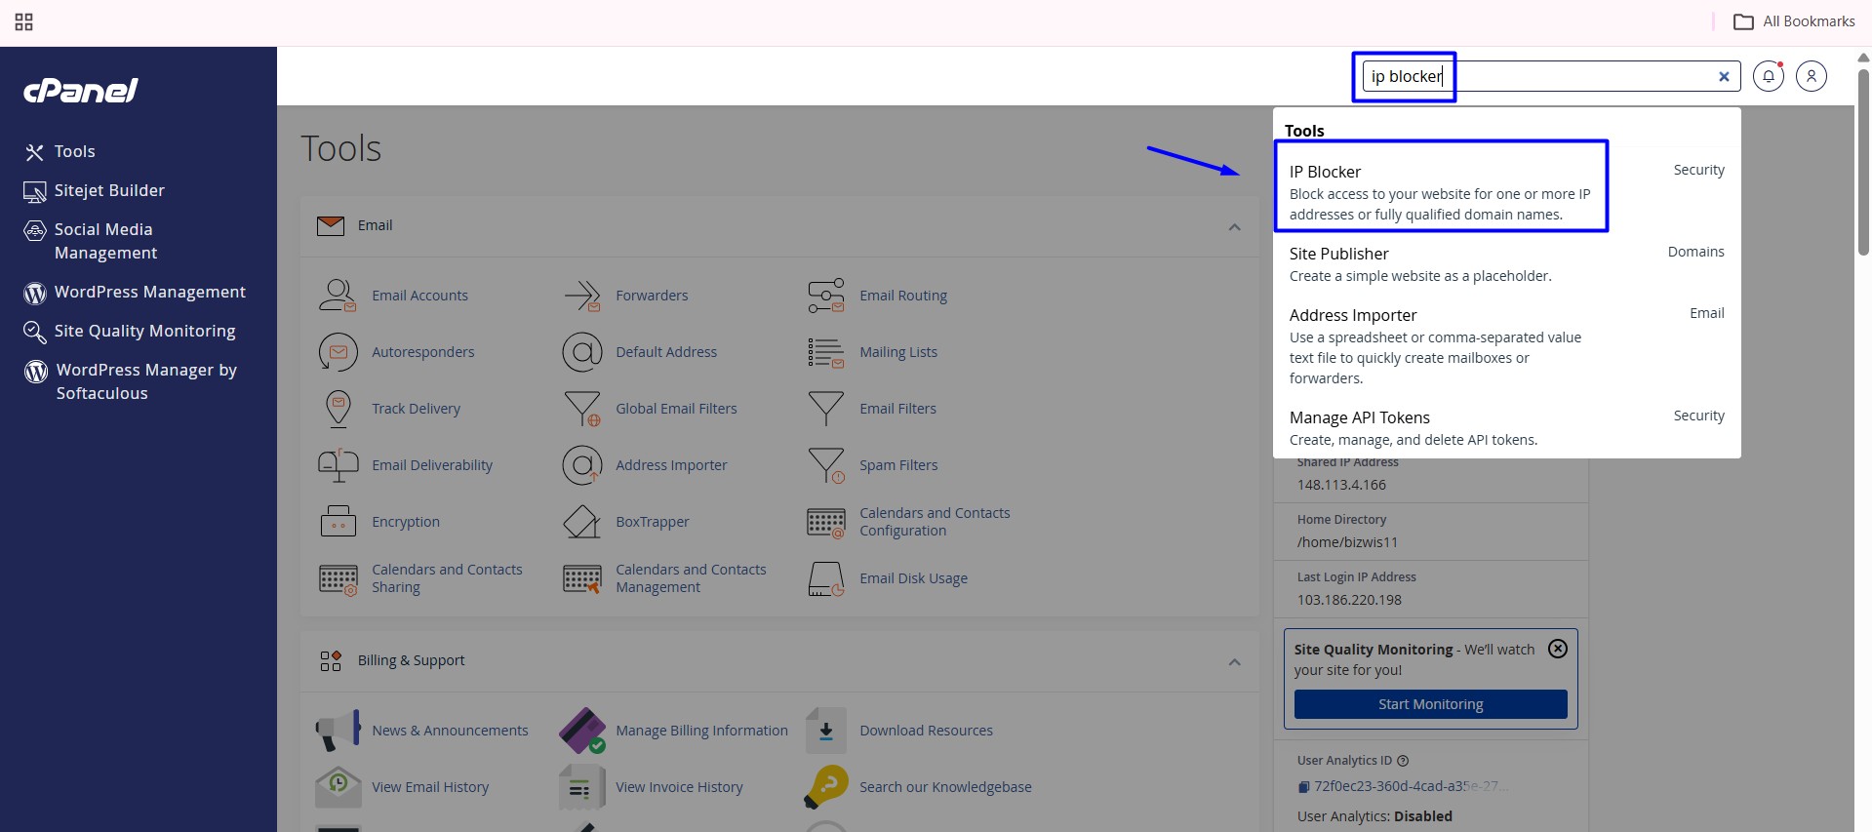This screenshot has width=1872, height=832.
Task: Click the View Invoice History icon
Action: pos(582,787)
